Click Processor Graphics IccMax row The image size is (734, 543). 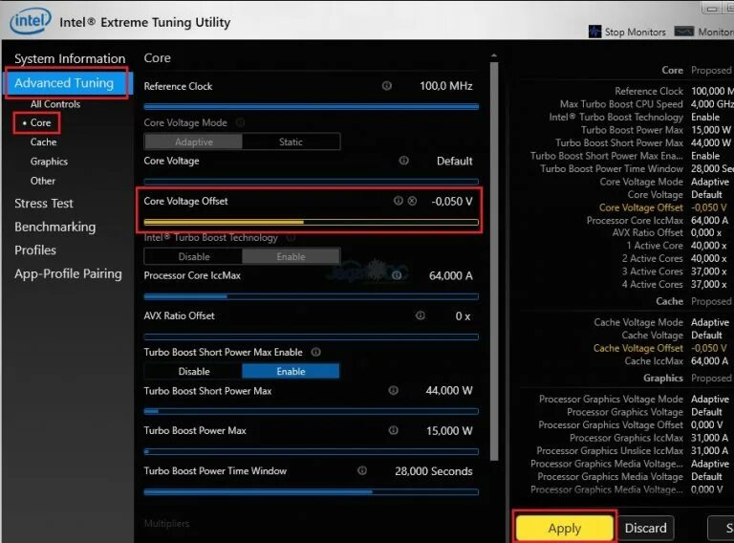649,438
